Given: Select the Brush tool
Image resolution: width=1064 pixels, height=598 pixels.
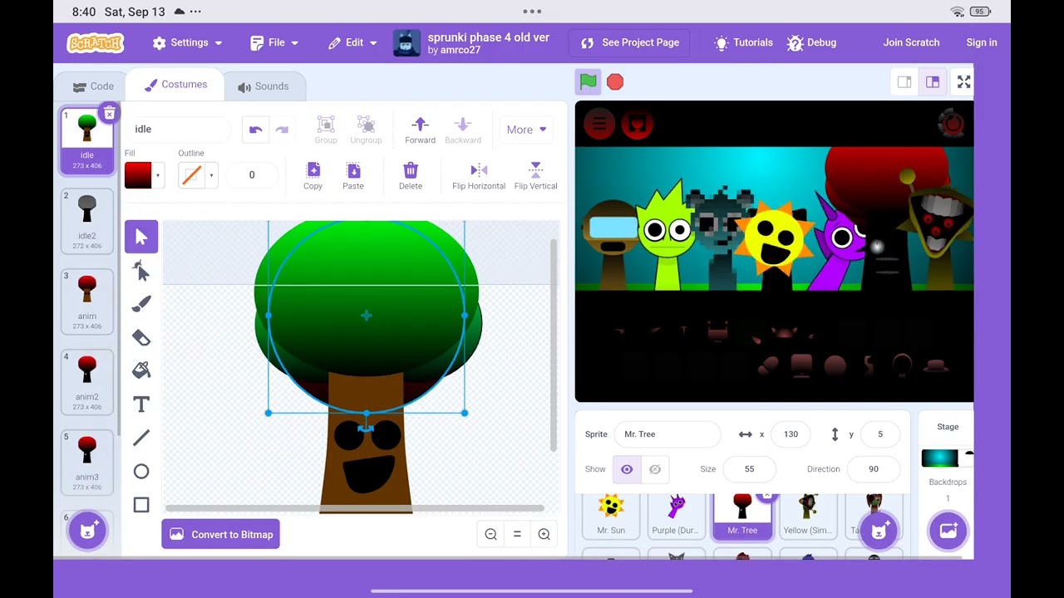Looking at the screenshot, I should coord(141,304).
